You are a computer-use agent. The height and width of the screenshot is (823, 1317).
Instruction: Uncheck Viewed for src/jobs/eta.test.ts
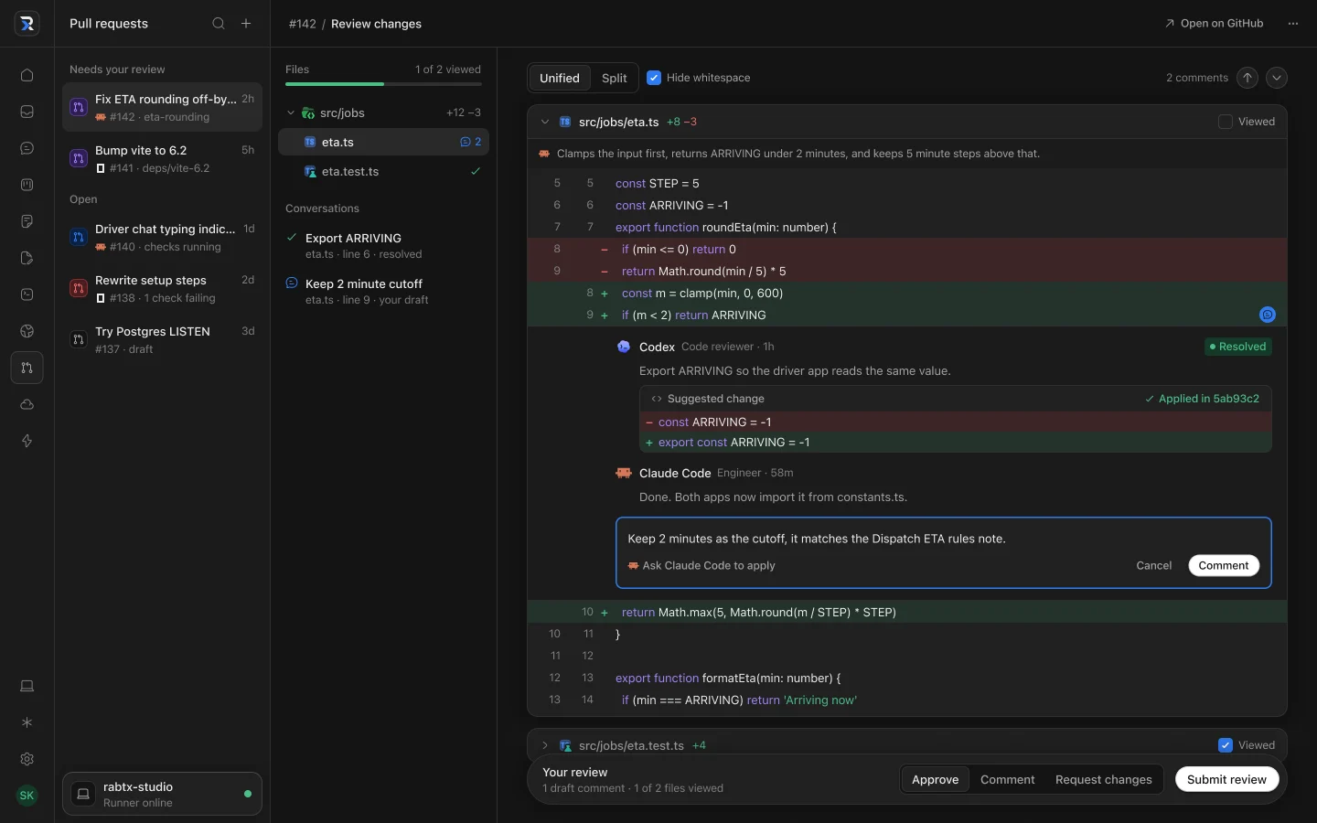pyautogui.click(x=1226, y=745)
